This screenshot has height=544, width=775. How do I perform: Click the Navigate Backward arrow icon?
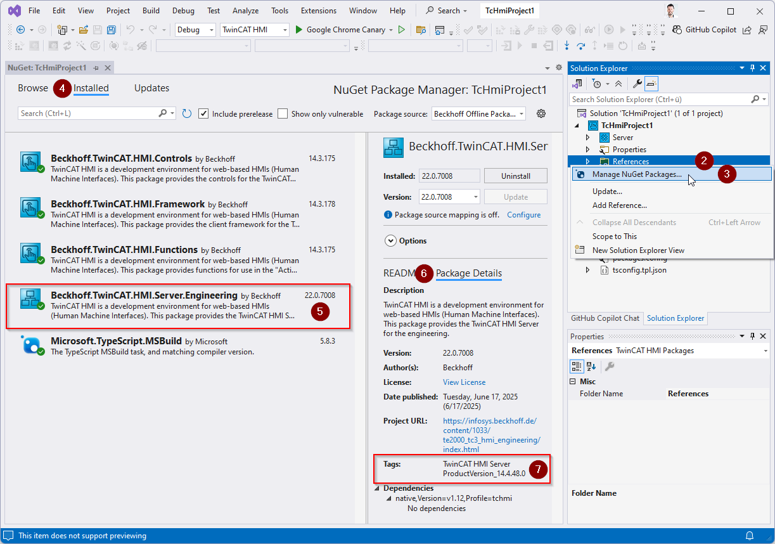(20, 30)
